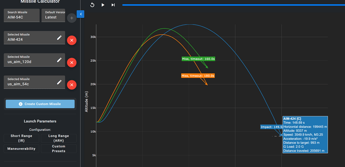Skip to the end of playback

point(113,5)
